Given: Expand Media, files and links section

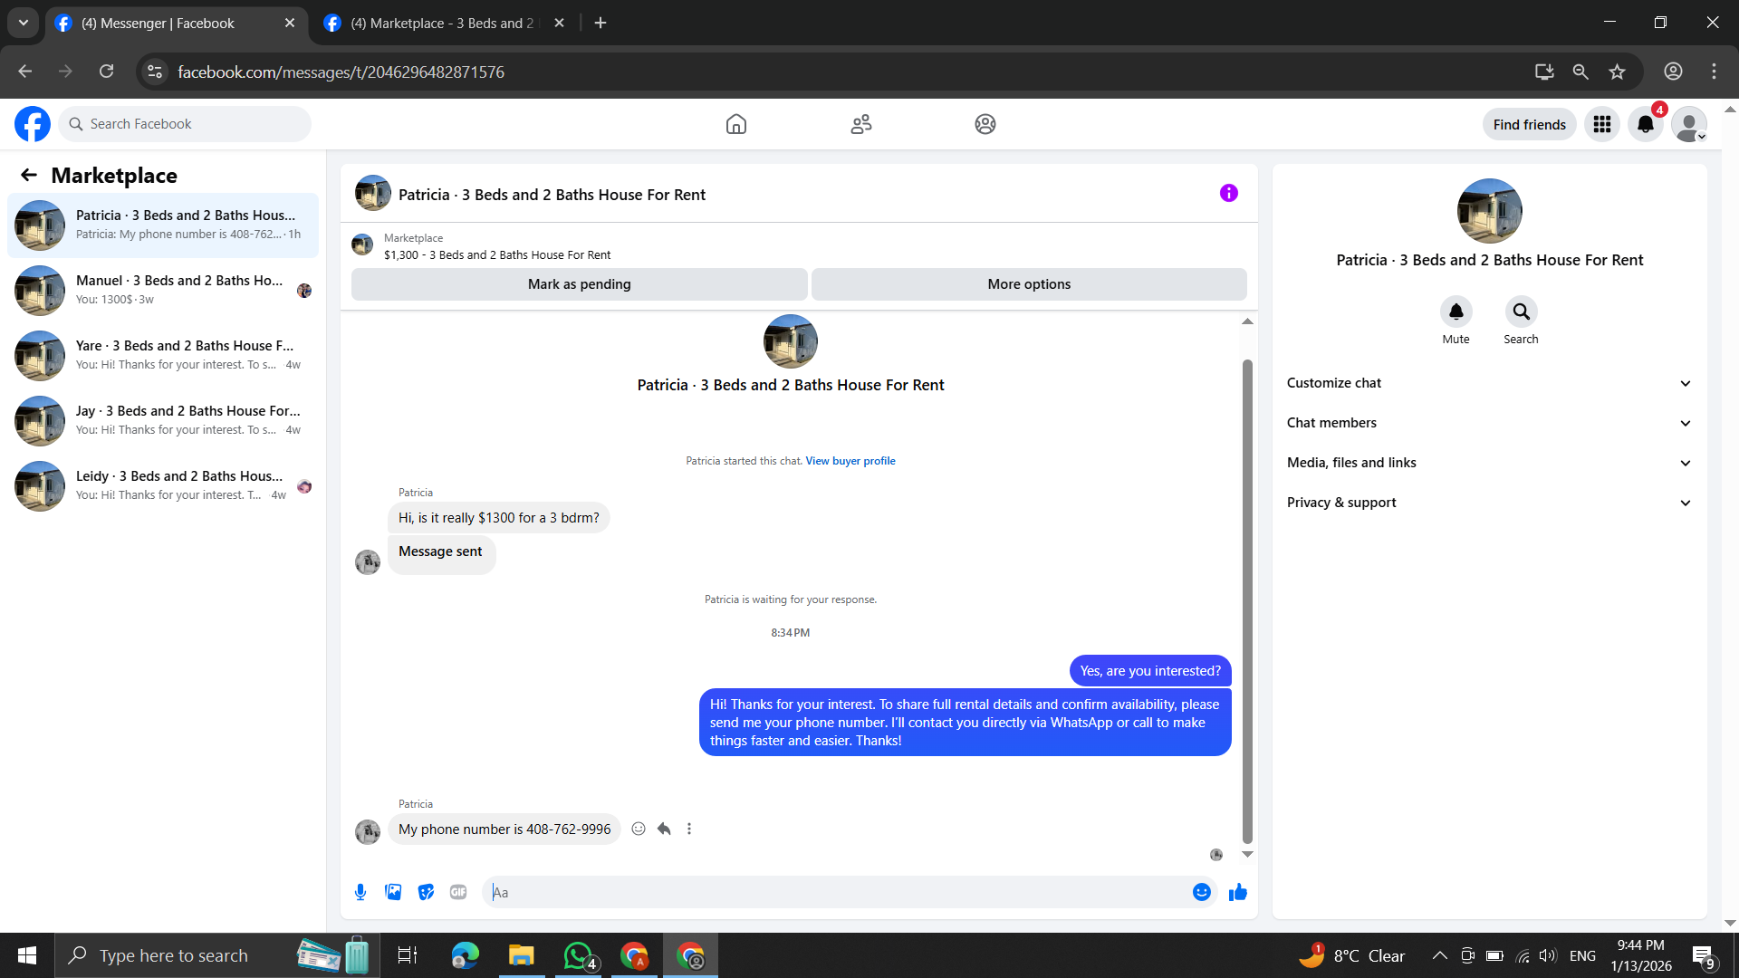Looking at the screenshot, I should [x=1489, y=463].
